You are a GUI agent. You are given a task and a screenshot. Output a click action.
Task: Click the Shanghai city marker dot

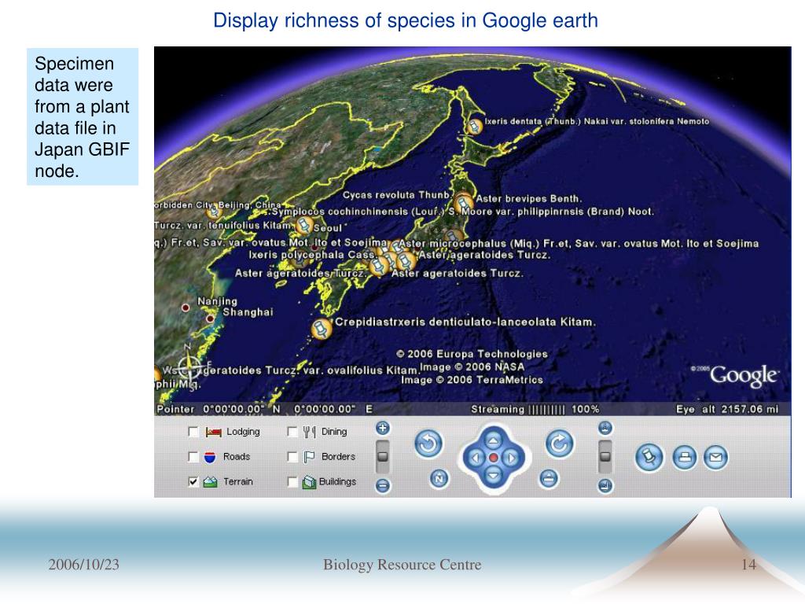[x=210, y=319]
